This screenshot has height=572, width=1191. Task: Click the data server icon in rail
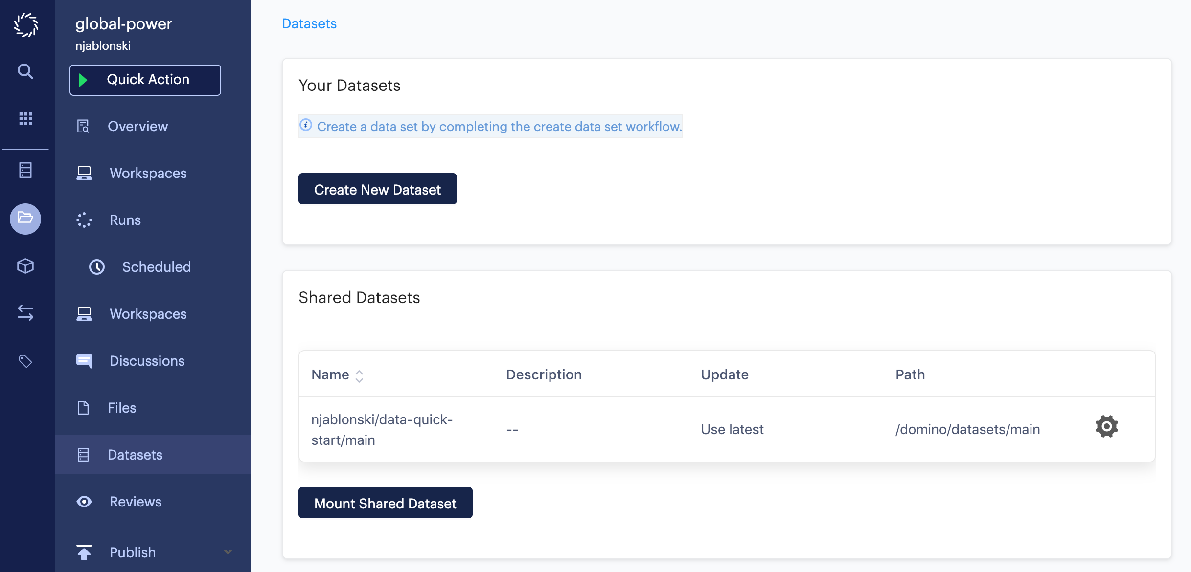tap(25, 170)
